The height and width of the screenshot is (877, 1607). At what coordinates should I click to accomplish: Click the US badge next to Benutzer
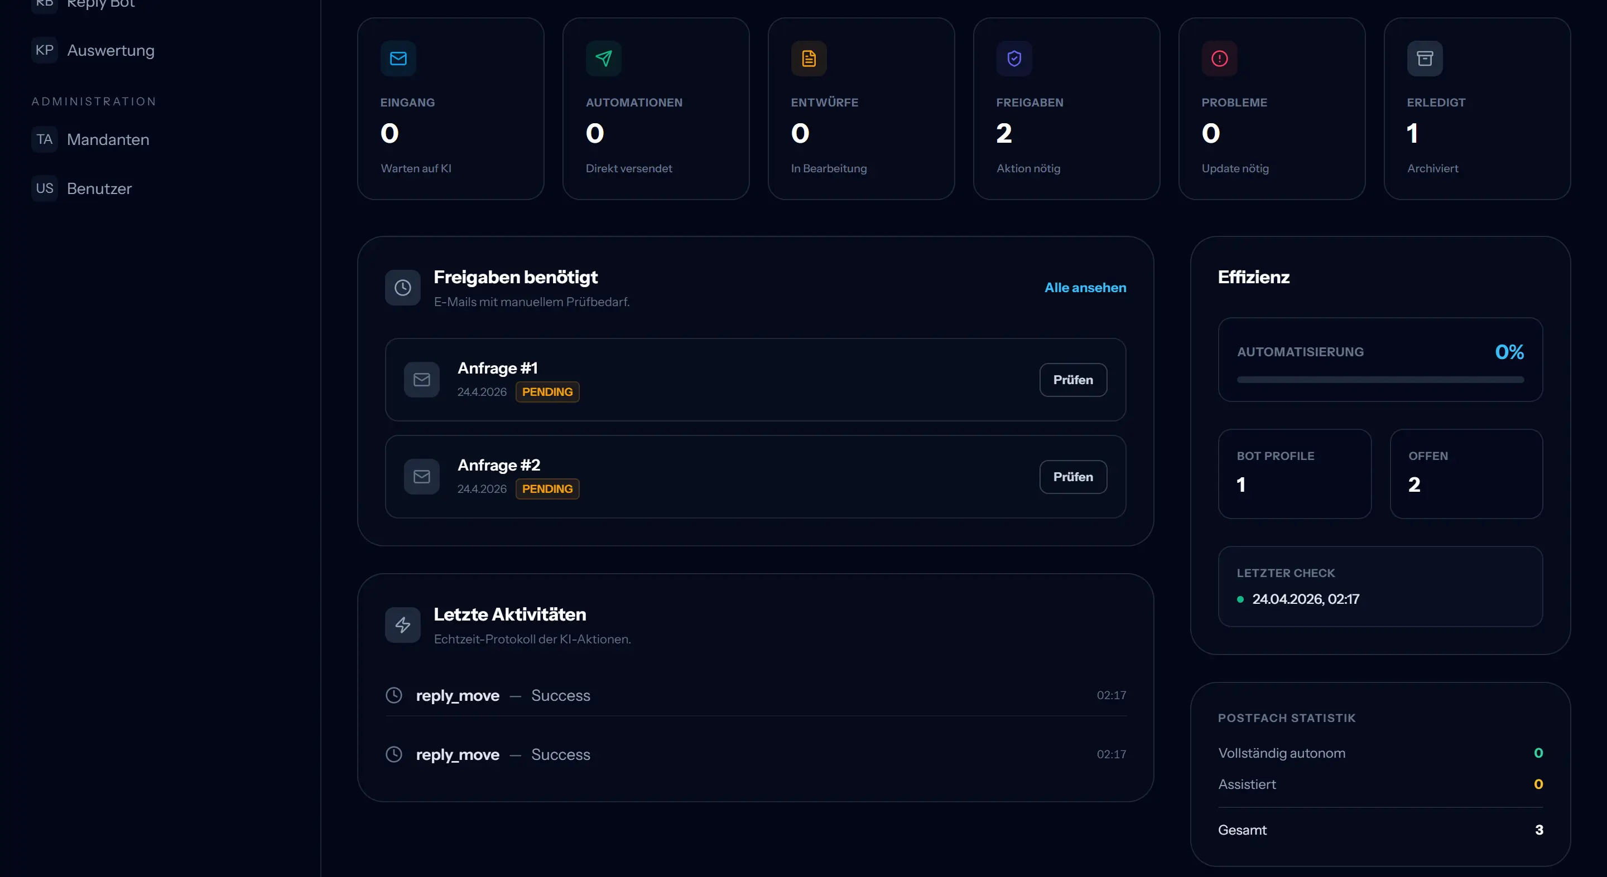[44, 188]
